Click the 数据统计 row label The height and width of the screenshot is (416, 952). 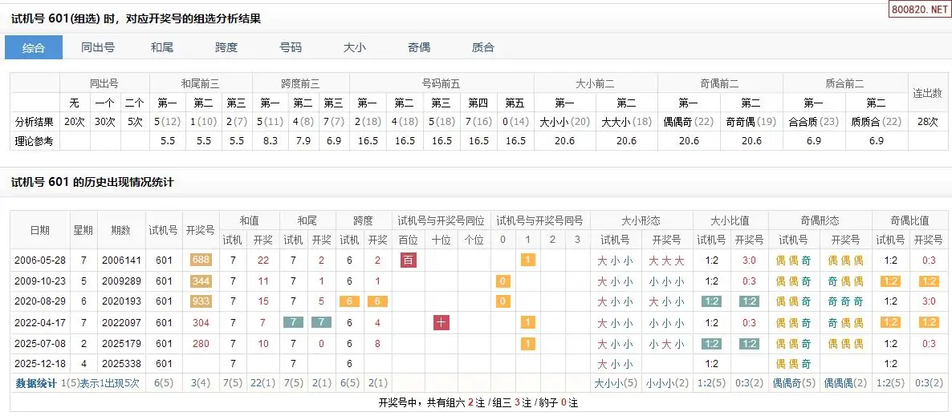[x=36, y=383]
